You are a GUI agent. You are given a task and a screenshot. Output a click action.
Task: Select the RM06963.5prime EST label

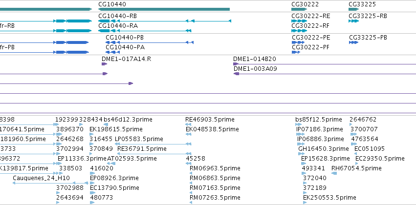[x=215, y=168]
